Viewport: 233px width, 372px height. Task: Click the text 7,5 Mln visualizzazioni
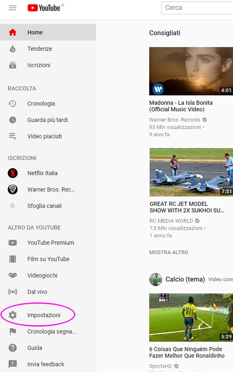(x=176, y=228)
